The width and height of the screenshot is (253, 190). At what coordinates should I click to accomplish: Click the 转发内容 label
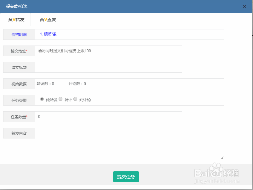pos(19,133)
